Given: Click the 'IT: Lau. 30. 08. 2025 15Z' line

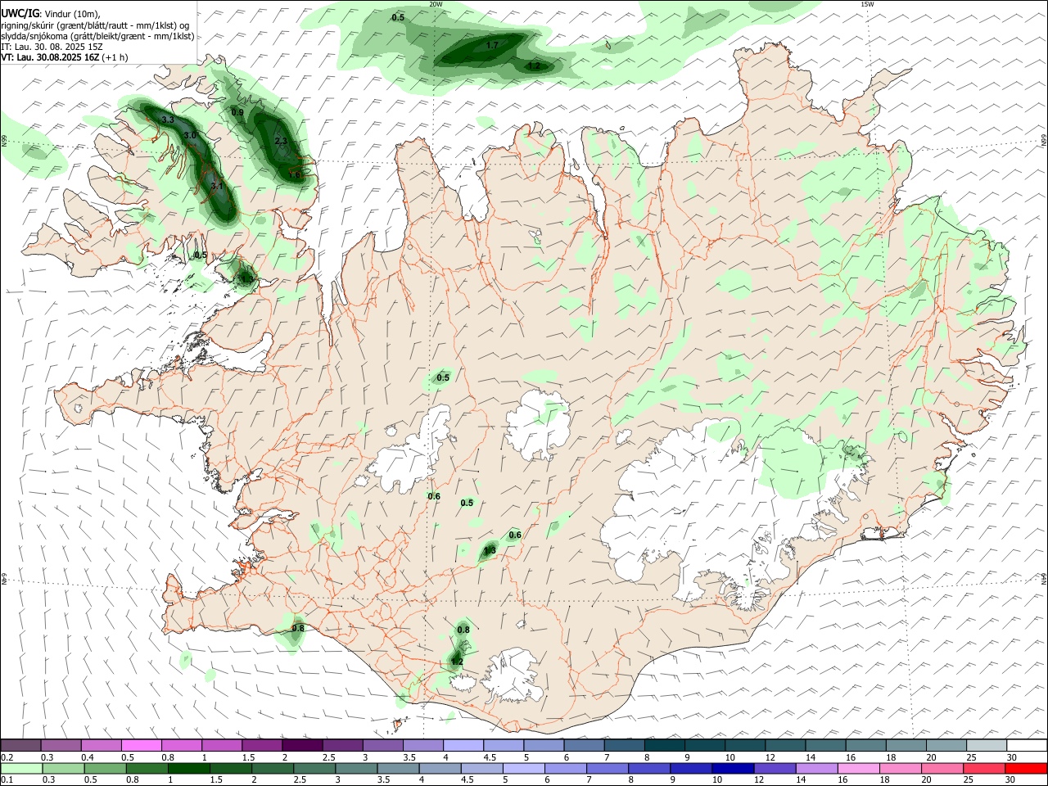Looking at the screenshot, I should [52, 47].
